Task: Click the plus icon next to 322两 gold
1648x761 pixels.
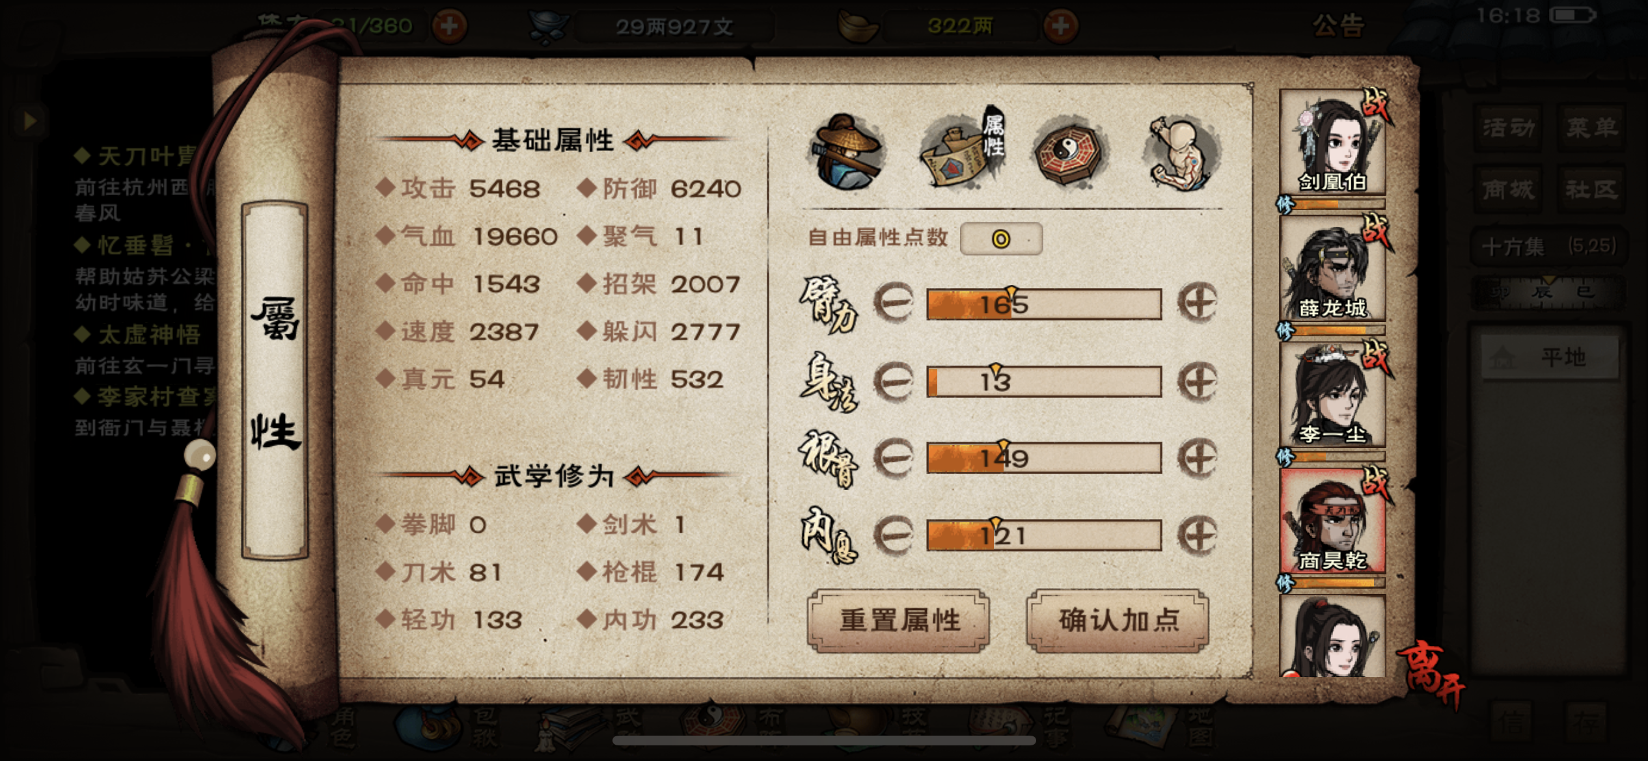Action: coord(1061,26)
